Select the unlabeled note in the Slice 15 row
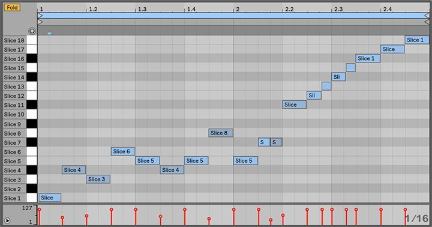Screen dimensions: 432x227 351,68
